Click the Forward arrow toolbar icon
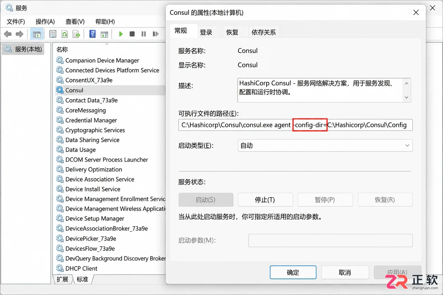The image size is (443, 295). coord(19,34)
